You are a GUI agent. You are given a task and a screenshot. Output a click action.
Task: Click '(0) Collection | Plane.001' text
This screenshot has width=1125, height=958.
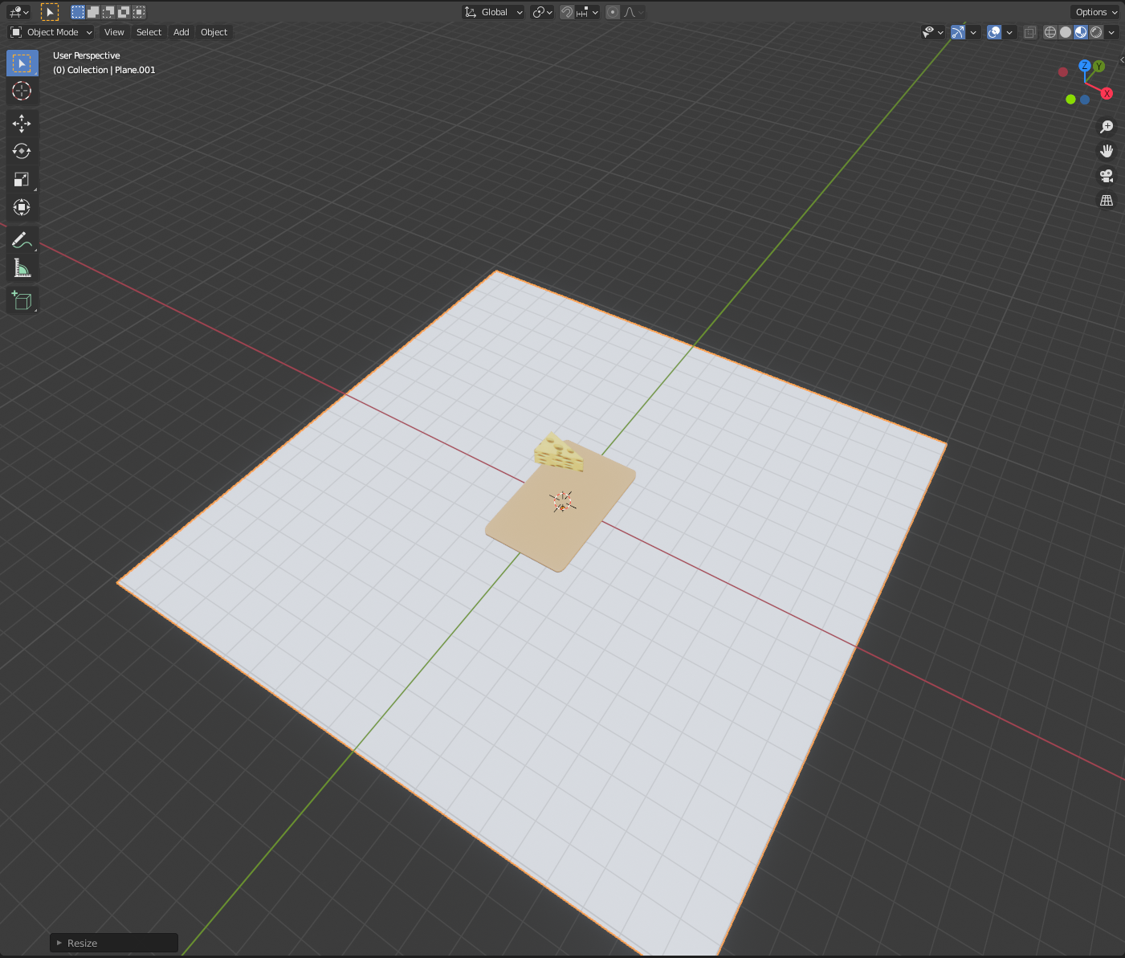pyautogui.click(x=104, y=70)
